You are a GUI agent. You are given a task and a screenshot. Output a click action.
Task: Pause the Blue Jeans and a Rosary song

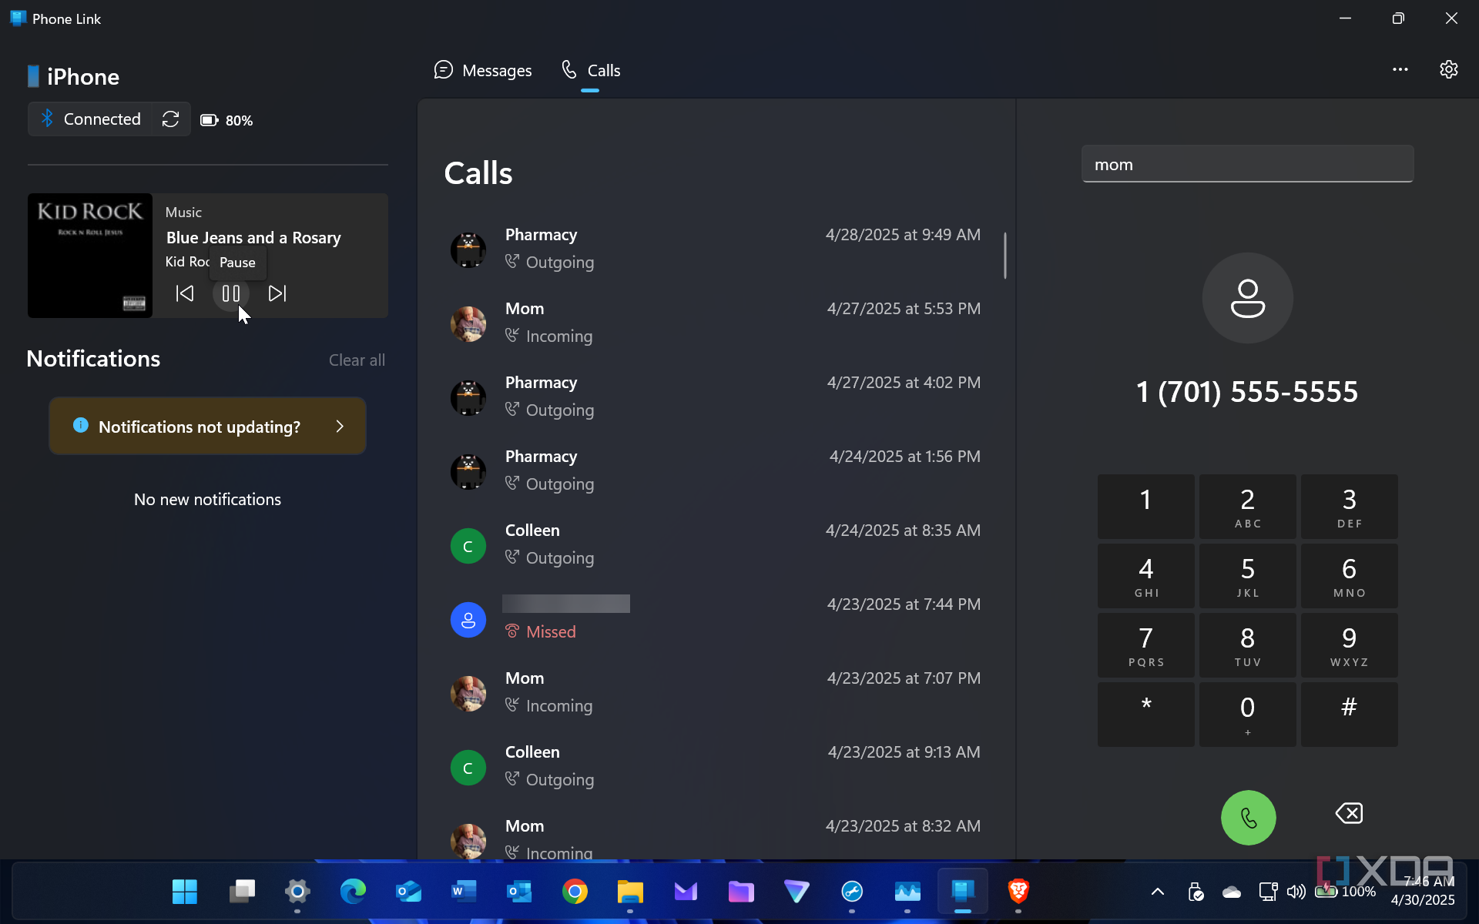[231, 293]
